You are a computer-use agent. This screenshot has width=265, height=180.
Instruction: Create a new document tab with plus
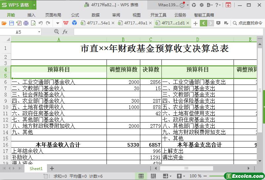coord(196,23)
